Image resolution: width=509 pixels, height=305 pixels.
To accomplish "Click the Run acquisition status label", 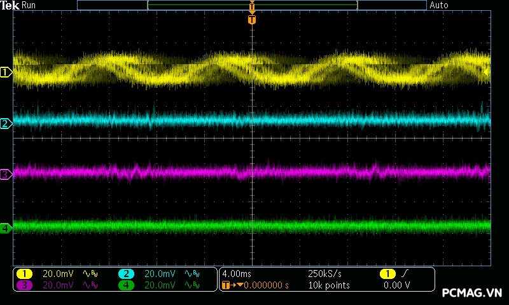I will tap(29, 5).
